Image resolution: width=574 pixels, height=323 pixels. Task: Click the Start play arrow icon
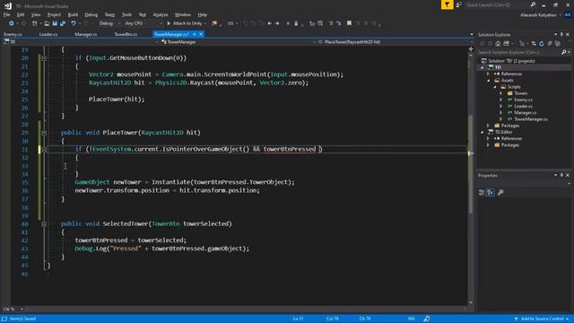pyautogui.click(x=169, y=23)
